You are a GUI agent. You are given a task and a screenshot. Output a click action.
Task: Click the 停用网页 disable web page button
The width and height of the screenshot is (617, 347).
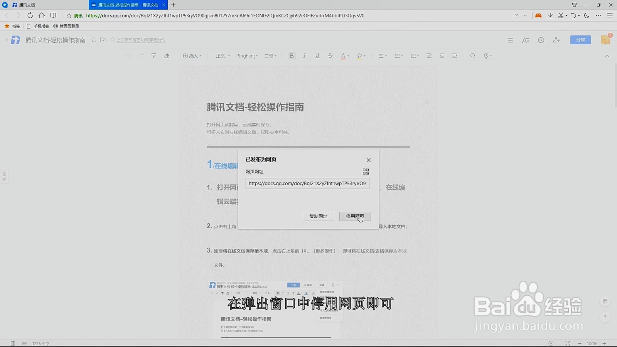(x=355, y=216)
